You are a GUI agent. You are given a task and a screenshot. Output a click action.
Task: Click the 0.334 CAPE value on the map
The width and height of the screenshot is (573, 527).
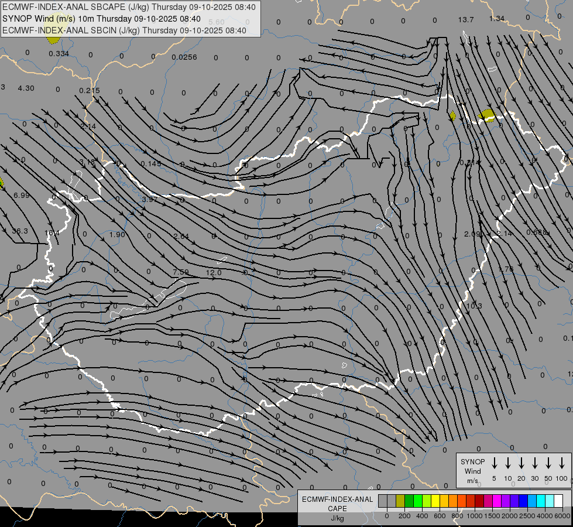tap(59, 54)
